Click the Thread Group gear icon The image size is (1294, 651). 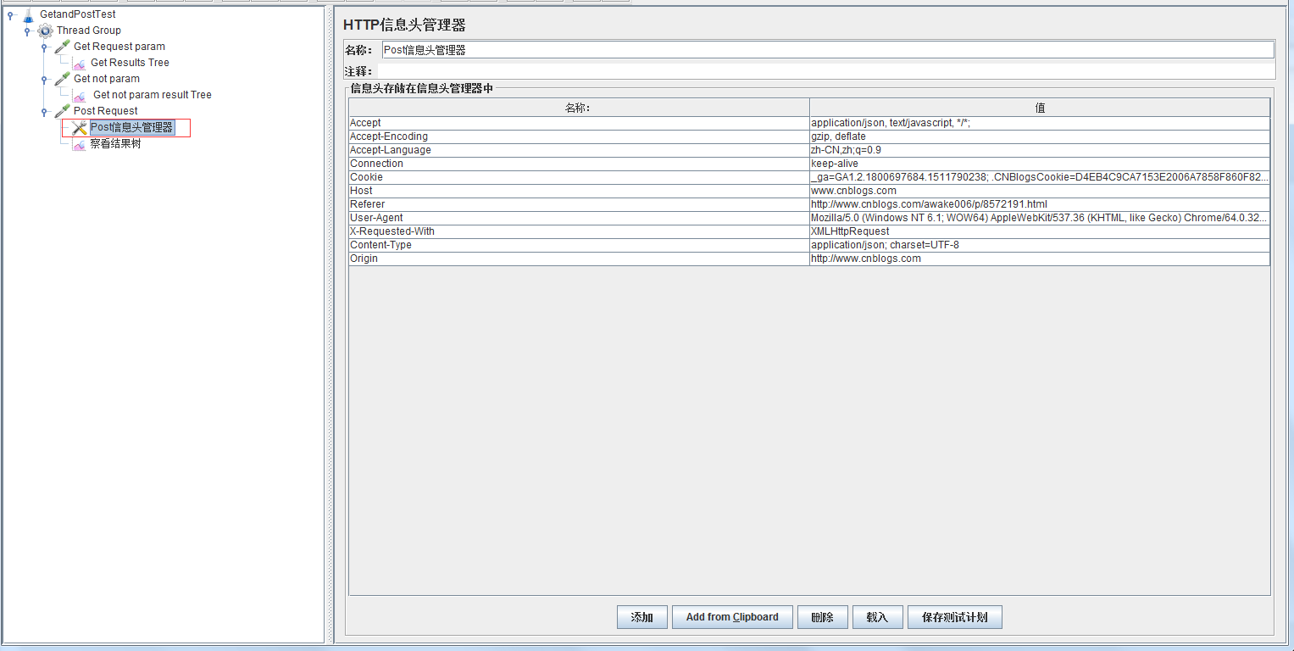pyautogui.click(x=44, y=30)
